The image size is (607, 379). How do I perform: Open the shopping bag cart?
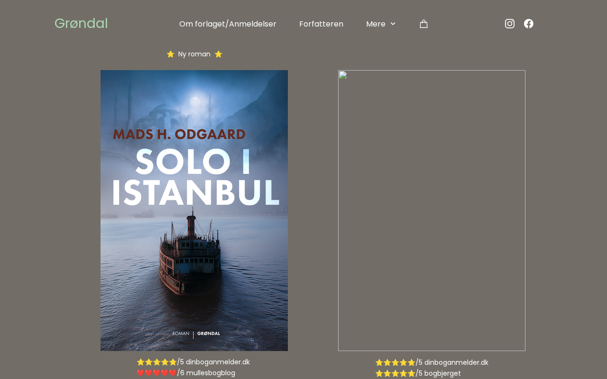423,24
